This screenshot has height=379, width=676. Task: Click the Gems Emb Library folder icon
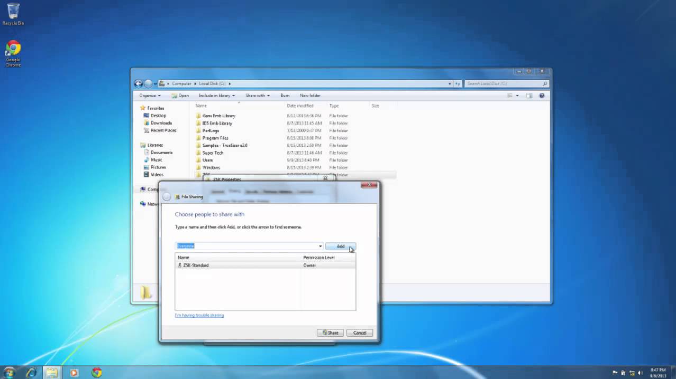click(198, 116)
